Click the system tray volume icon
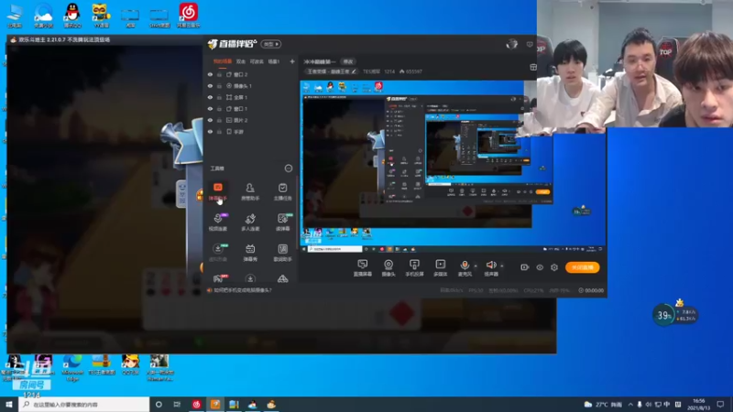The height and width of the screenshot is (412, 733). point(649,405)
